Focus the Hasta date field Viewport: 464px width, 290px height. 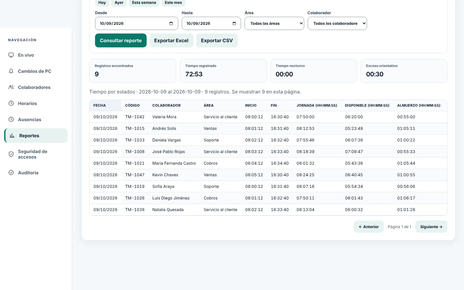[x=211, y=24]
